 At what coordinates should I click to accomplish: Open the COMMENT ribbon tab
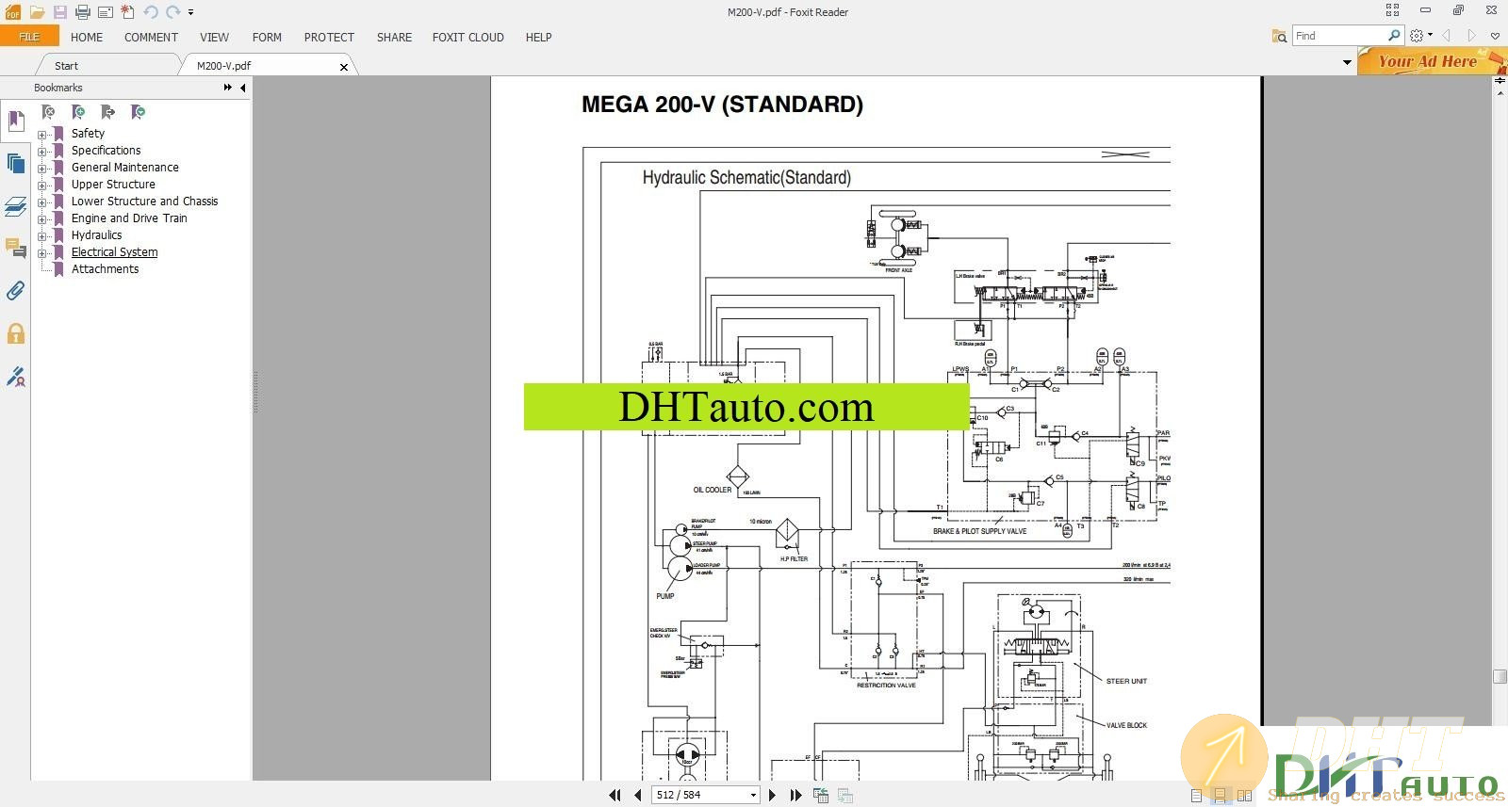(151, 38)
